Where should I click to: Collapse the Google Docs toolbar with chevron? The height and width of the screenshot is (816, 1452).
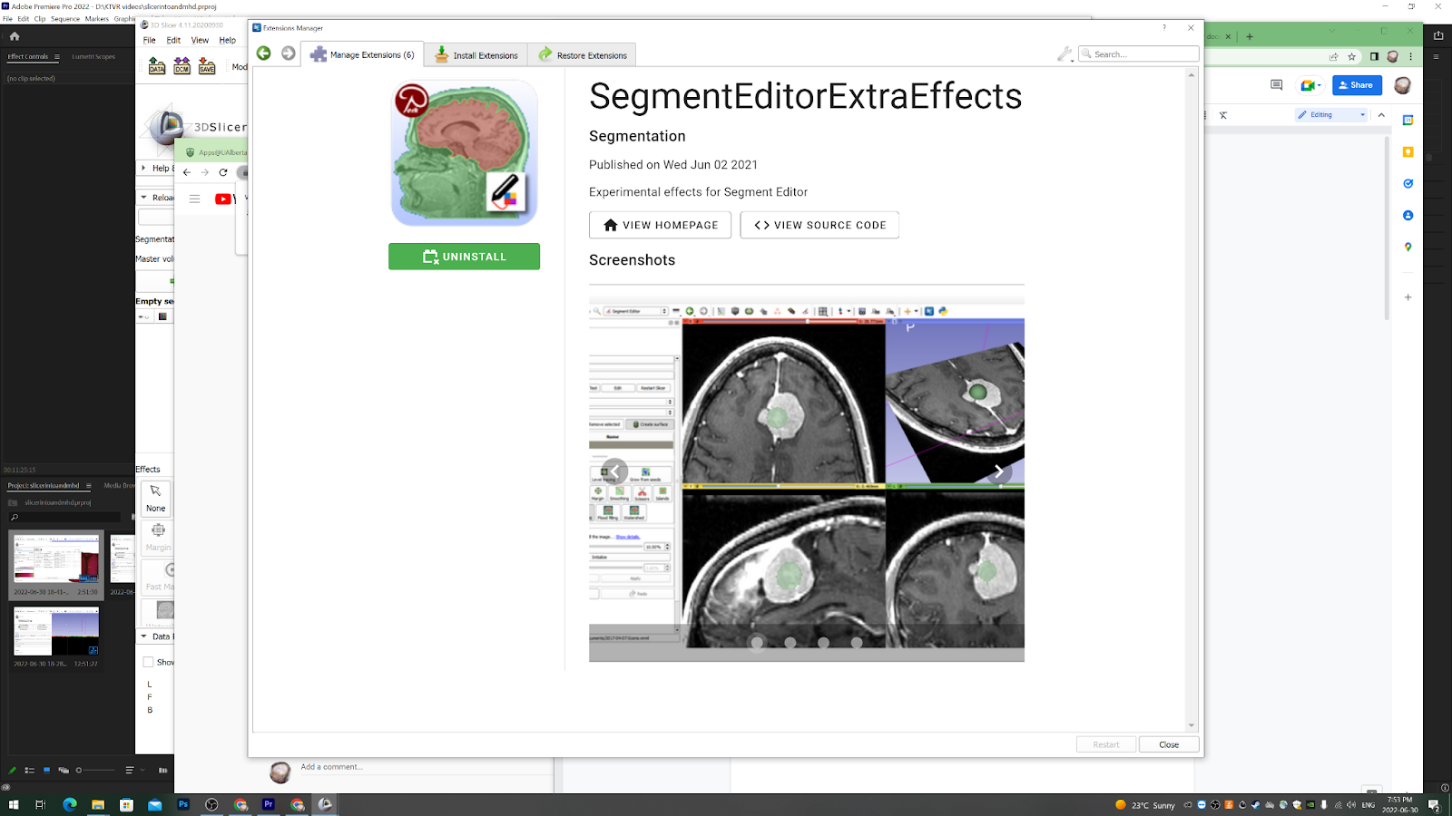pyautogui.click(x=1381, y=115)
